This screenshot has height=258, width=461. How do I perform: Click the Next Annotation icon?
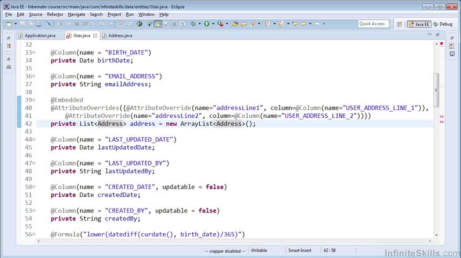tap(267, 24)
